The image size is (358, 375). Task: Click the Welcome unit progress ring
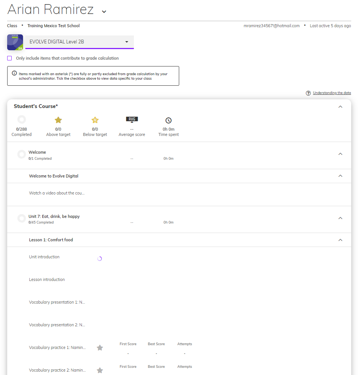coord(22,154)
